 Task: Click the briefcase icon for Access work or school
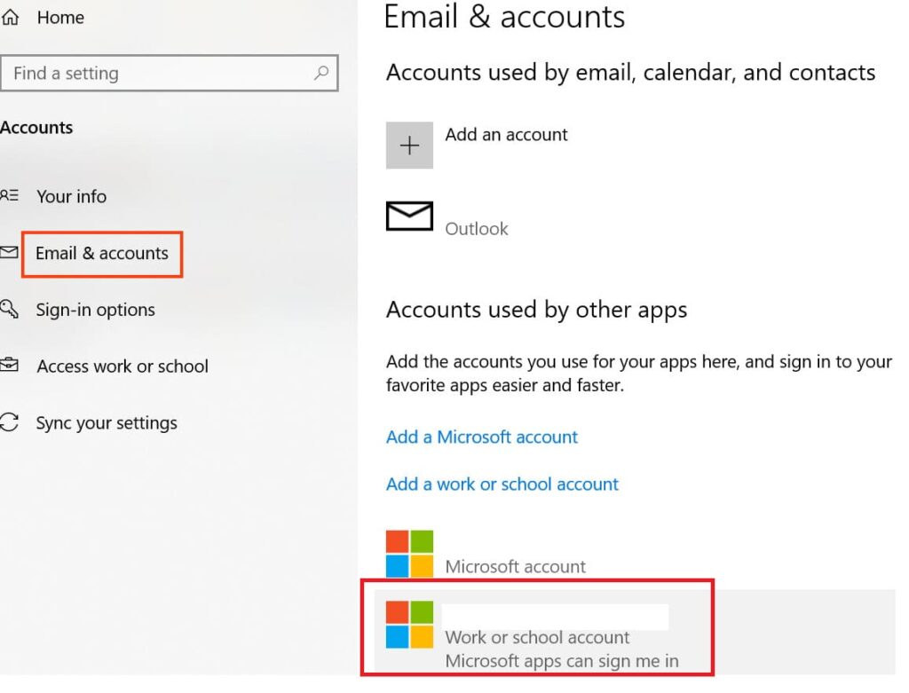pyautogui.click(x=9, y=366)
